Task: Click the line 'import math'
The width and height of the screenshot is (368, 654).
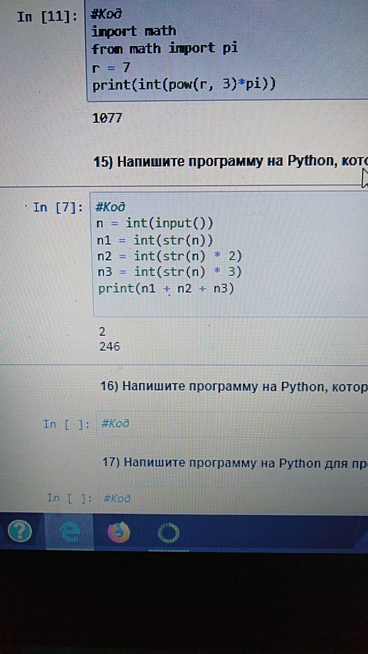Action: 134,32
